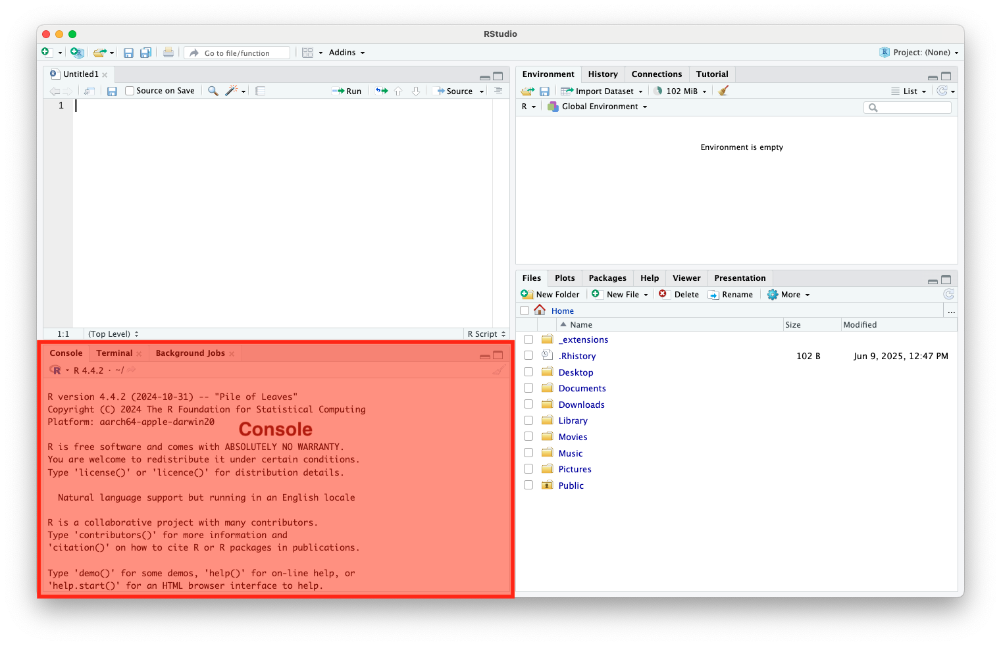Click the Re-run previous code icon
The image size is (1001, 646).
(x=382, y=91)
